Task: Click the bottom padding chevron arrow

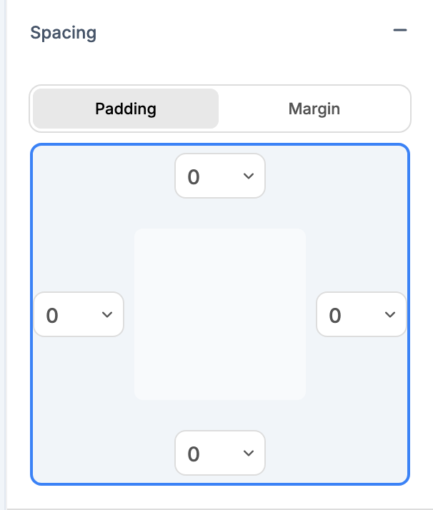Action: [x=249, y=453]
